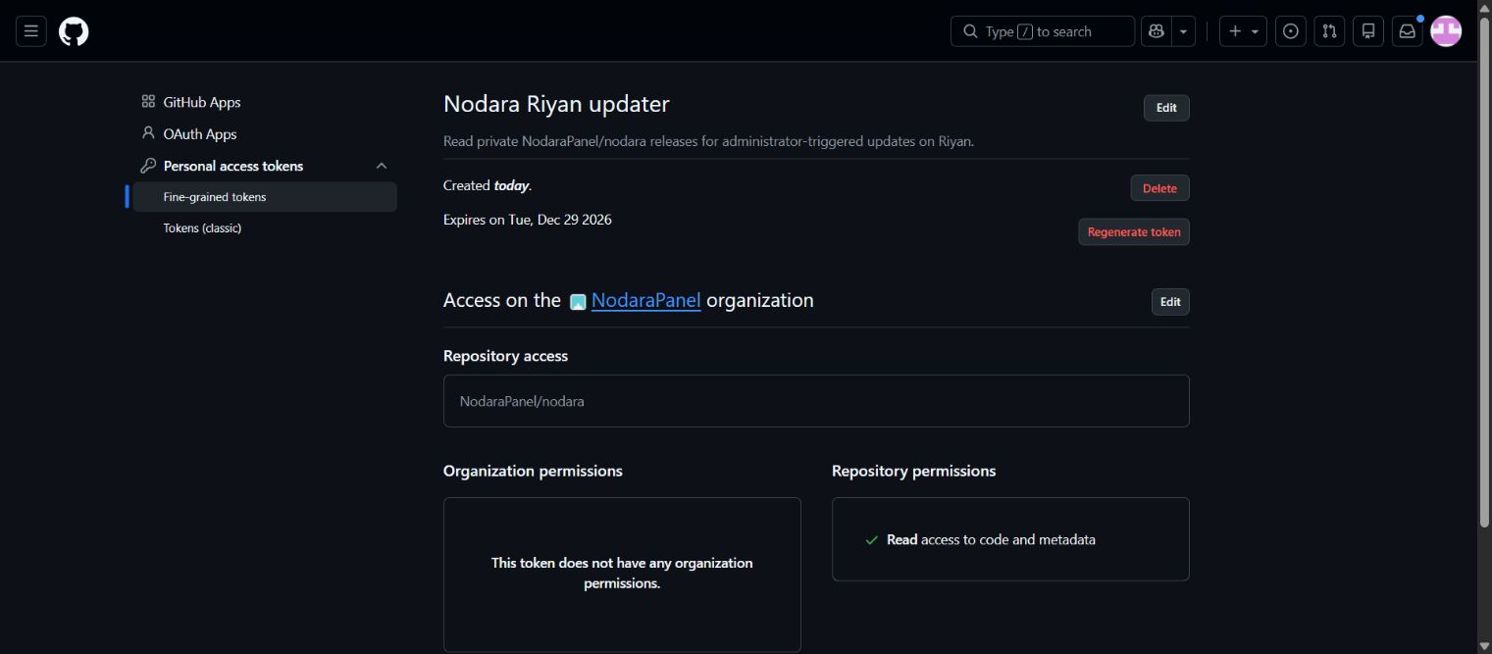Click the 'Nodara Riyan updater' title
The width and height of the screenshot is (1492, 654).
(556, 104)
